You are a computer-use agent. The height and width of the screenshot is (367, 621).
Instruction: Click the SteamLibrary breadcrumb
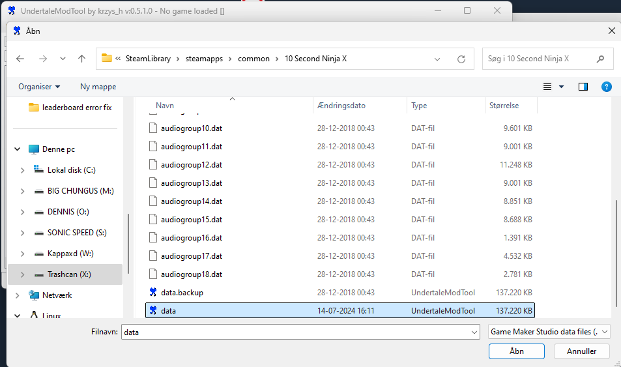coord(148,59)
